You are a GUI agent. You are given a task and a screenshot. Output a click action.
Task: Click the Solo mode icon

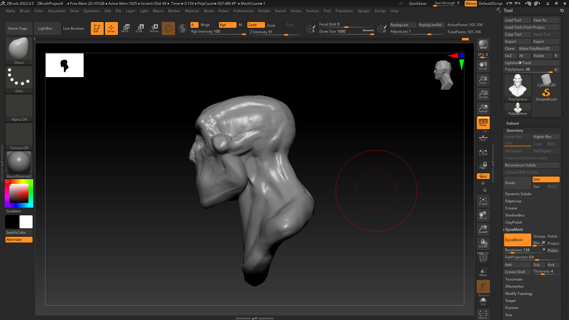click(483, 301)
